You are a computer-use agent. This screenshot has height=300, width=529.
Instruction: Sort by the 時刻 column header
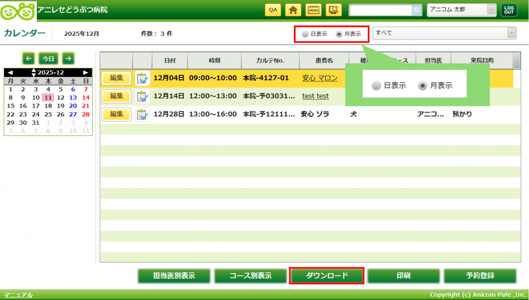(x=214, y=61)
